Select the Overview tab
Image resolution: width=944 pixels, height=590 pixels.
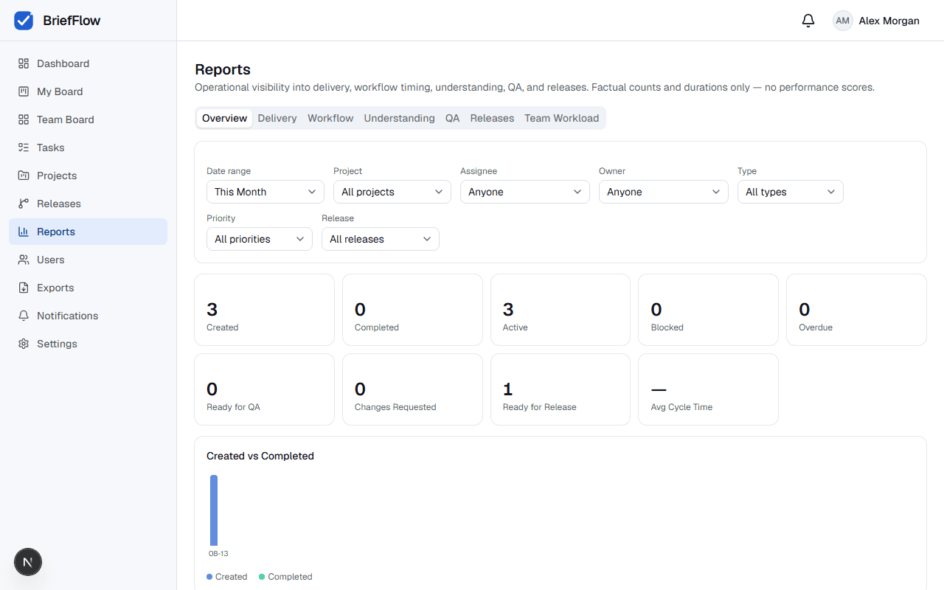[x=225, y=118]
